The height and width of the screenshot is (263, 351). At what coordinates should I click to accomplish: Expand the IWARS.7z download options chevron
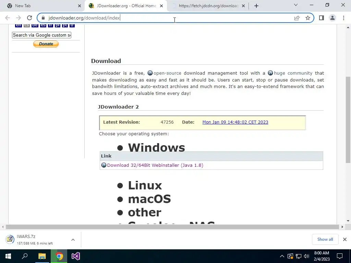click(73, 239)
